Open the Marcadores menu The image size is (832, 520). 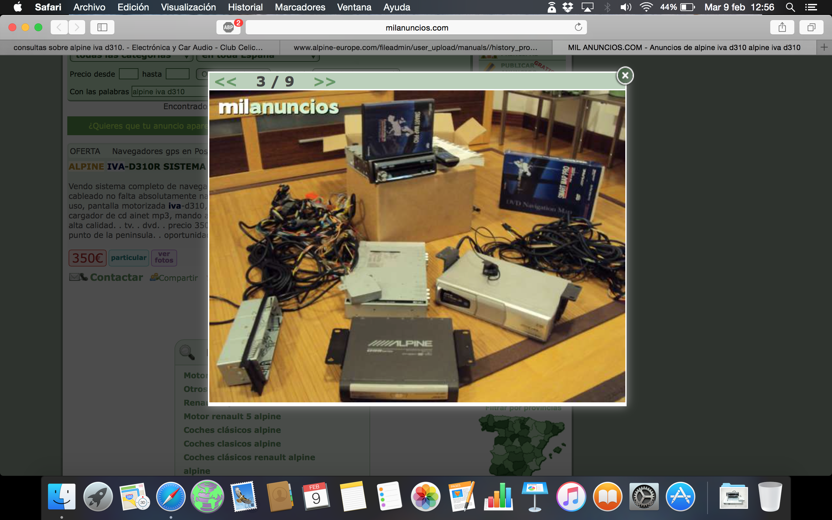300,7
